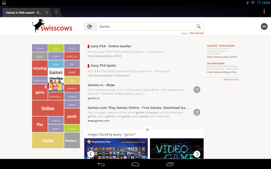The width and height of the screenshot is (271, 169).
Task: Select the статьи tag tile
Action: click(72, 104)
